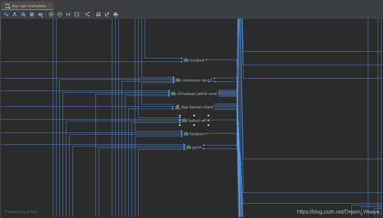This screenshot has width=383, height=218.
Task: Reset zoom to actual size 1:1
Action: point(68,15)
